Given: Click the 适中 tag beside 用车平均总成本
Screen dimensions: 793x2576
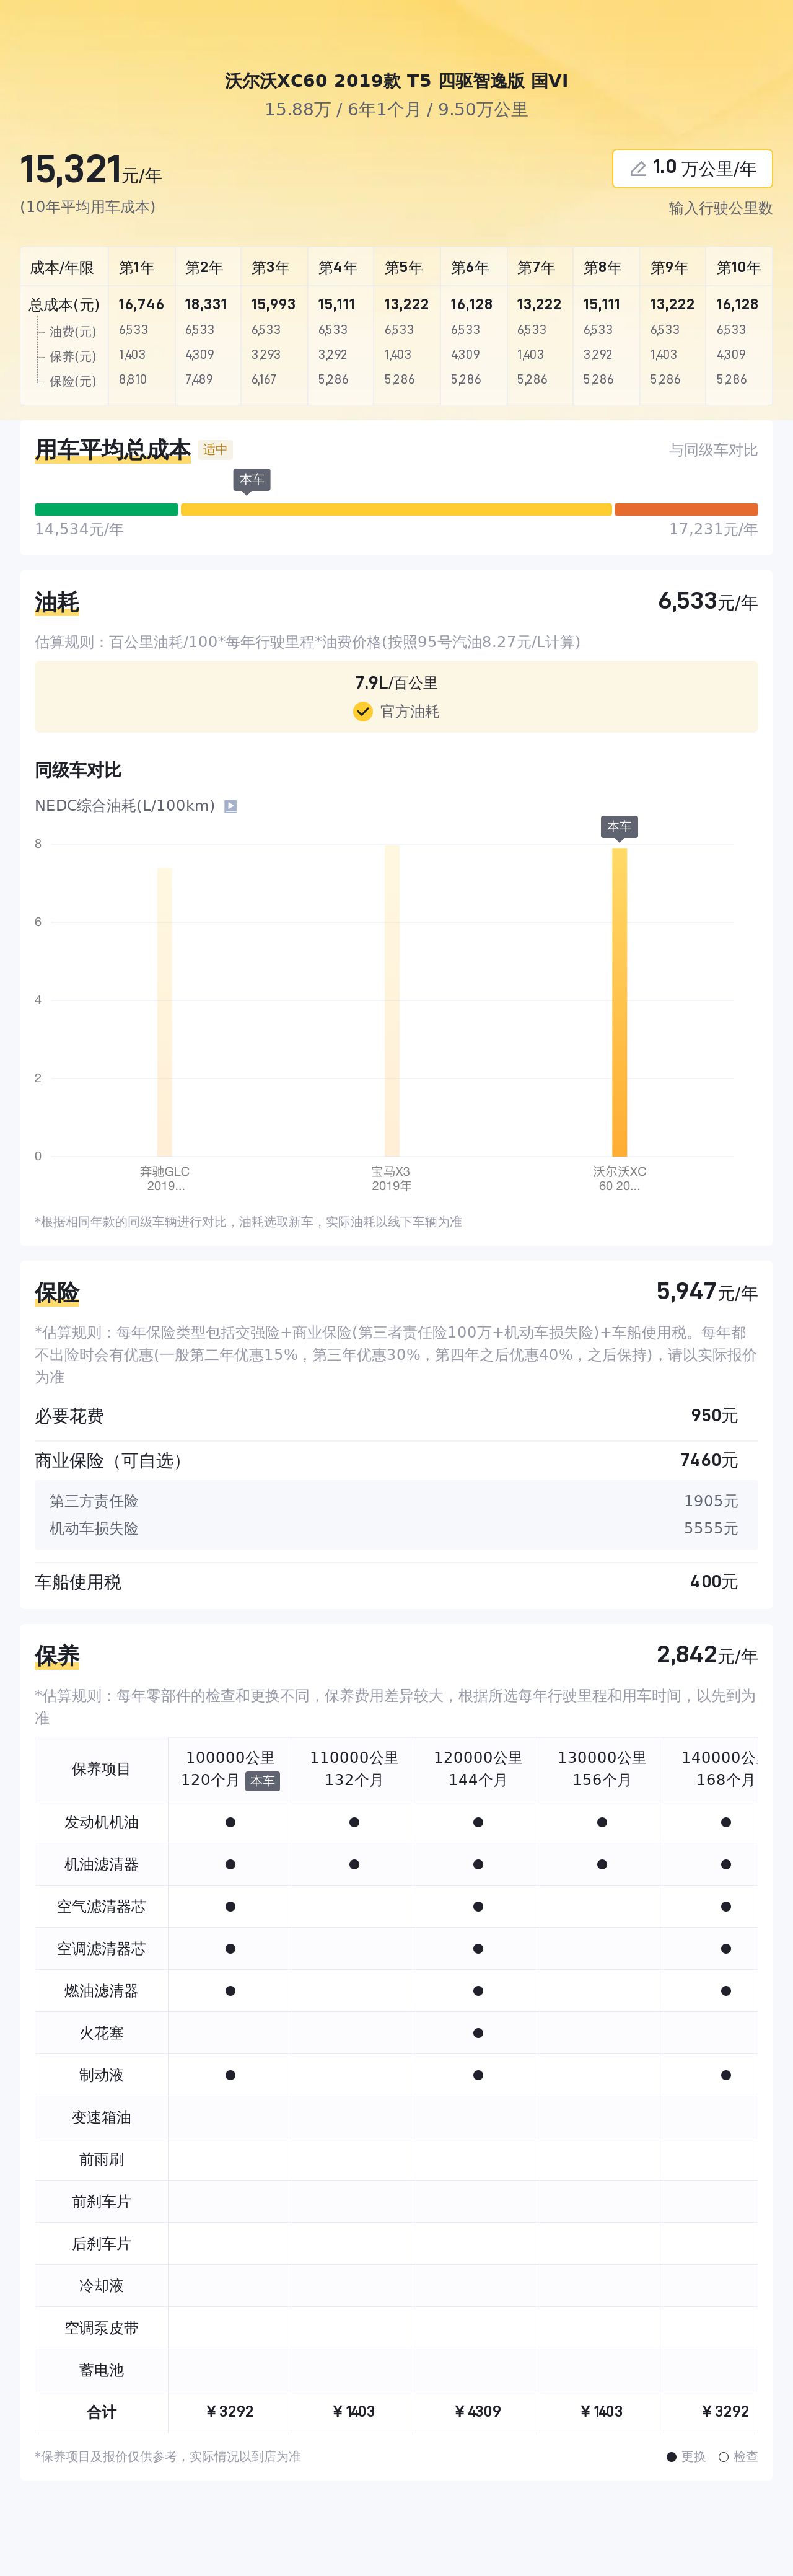Looking at the screenshot, I should (x=215, y=450).
